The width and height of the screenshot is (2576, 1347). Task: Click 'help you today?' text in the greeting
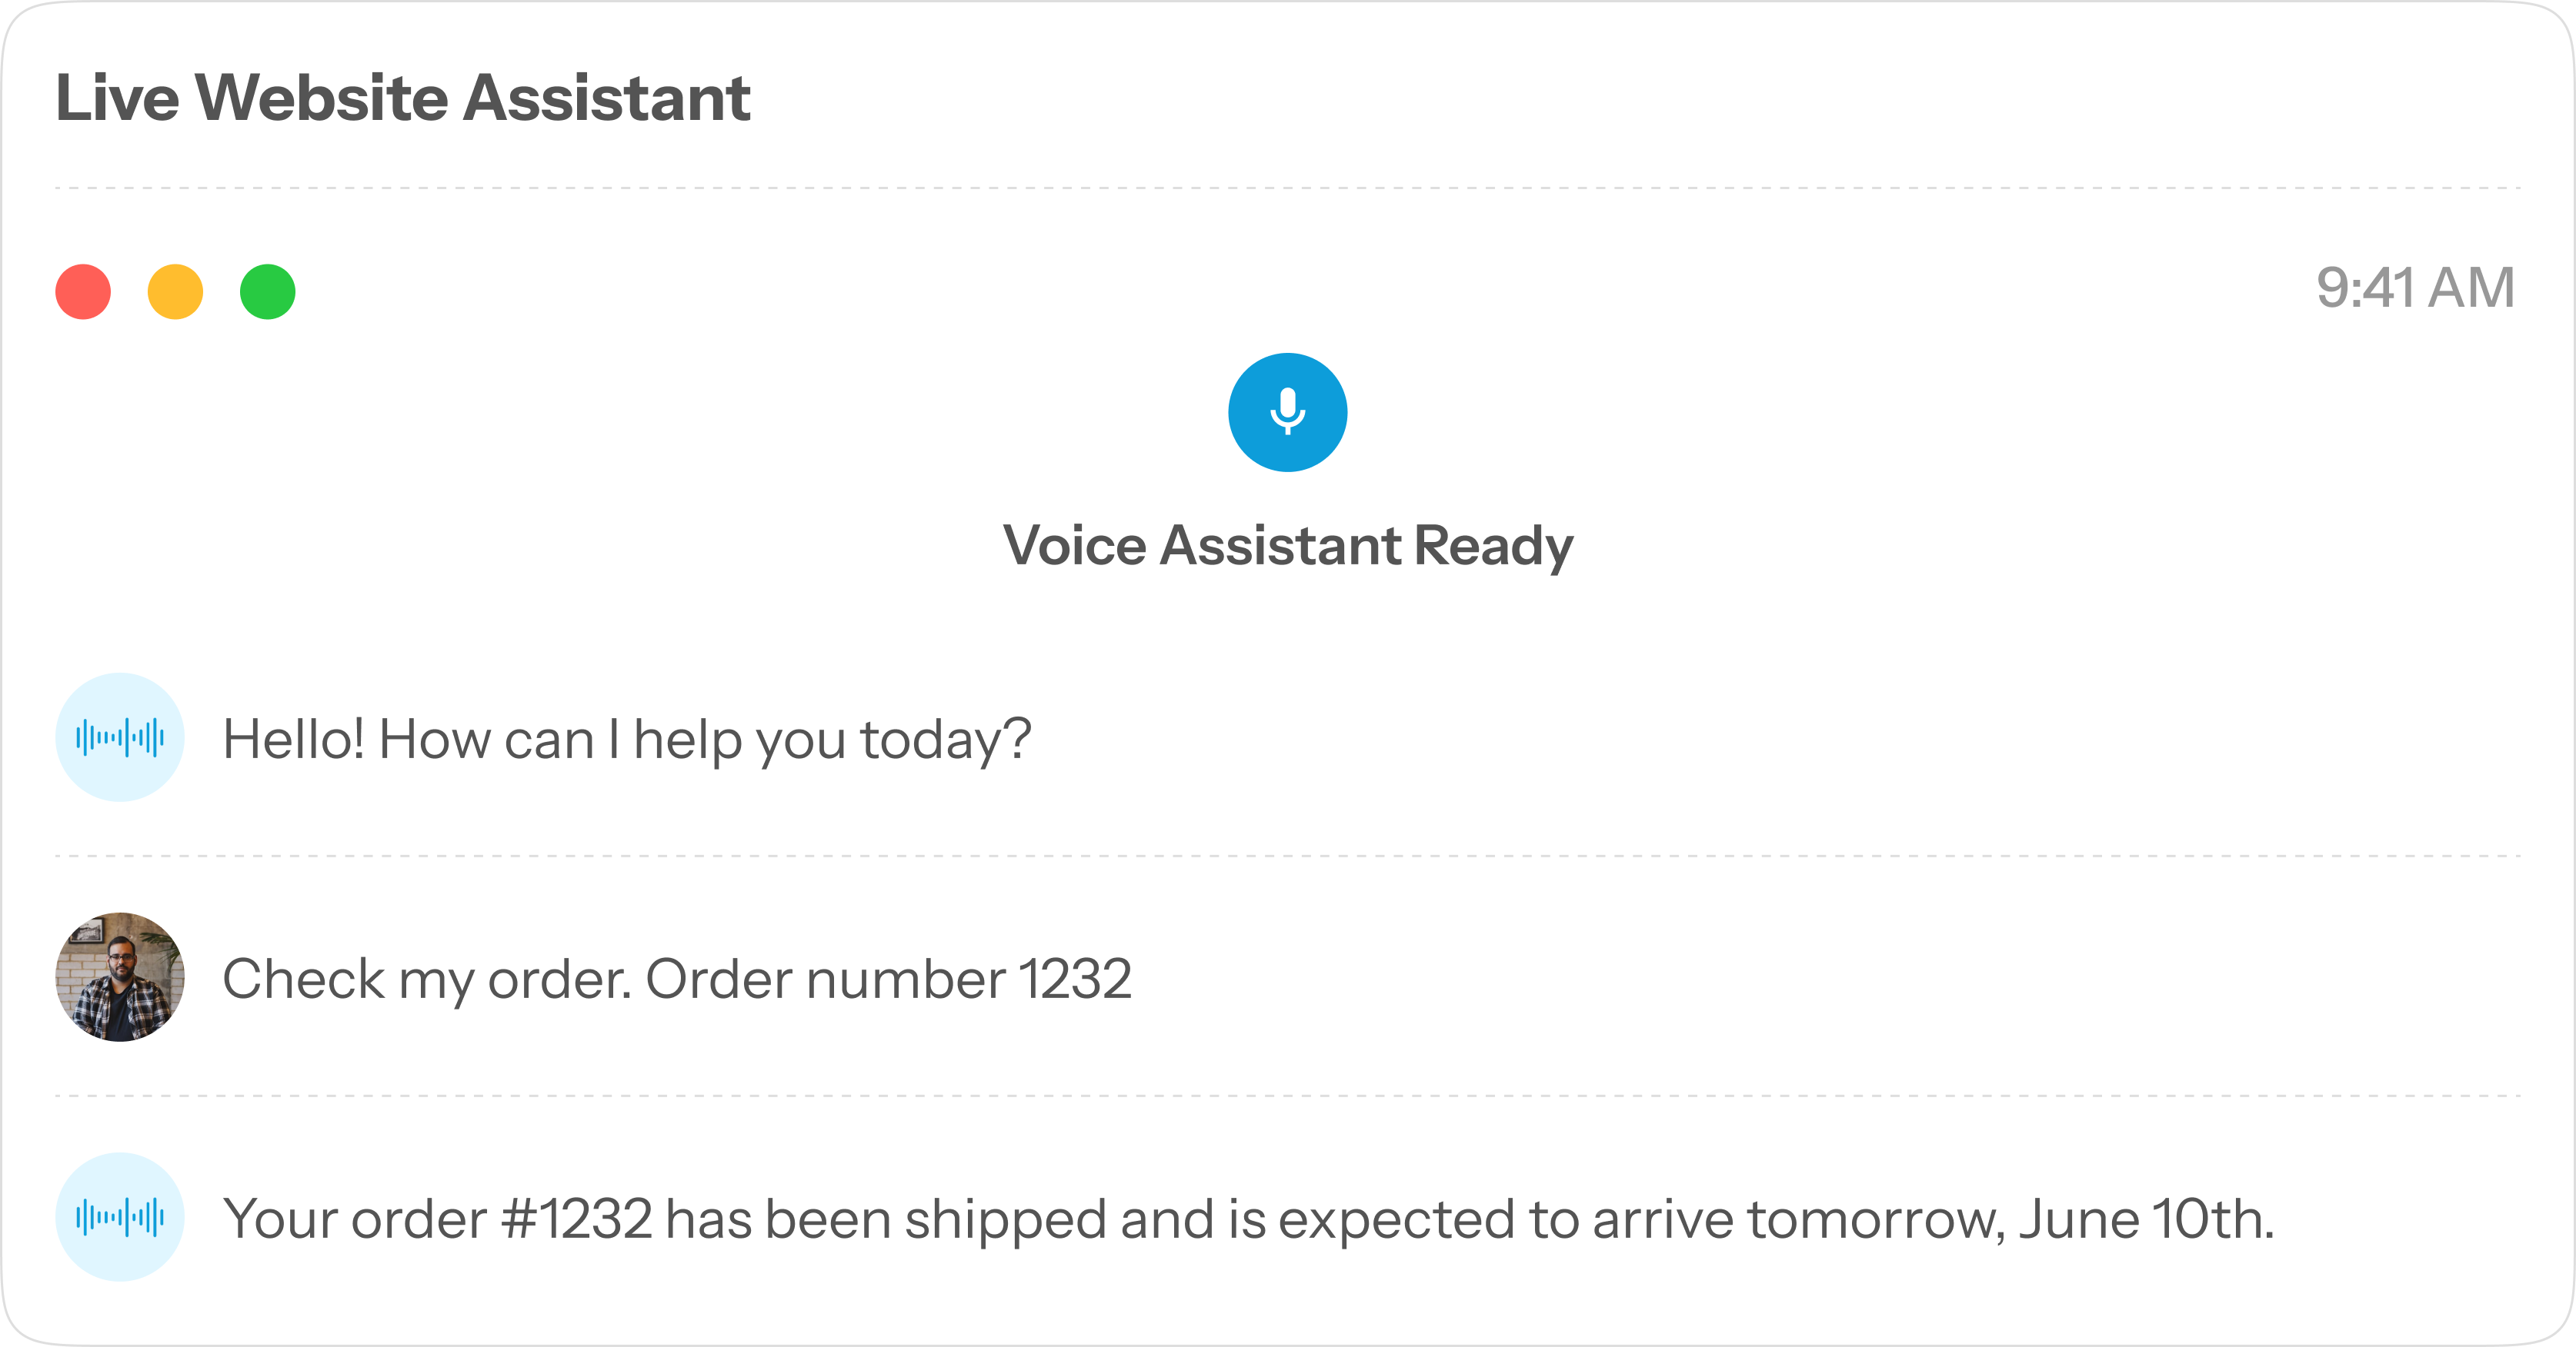(x=832, y=740)
